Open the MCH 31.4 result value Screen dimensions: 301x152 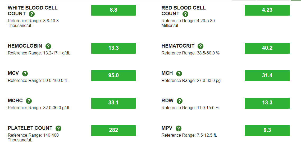pyautogui.click(x=267, y=76)
